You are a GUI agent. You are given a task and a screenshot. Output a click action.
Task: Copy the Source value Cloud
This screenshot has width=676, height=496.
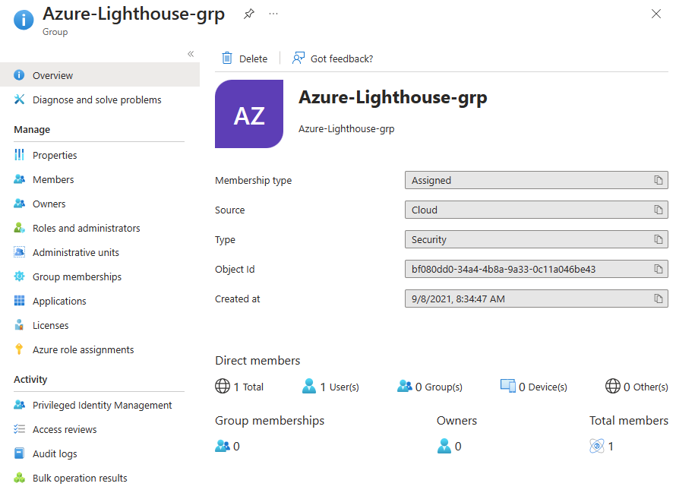point(658,210)
